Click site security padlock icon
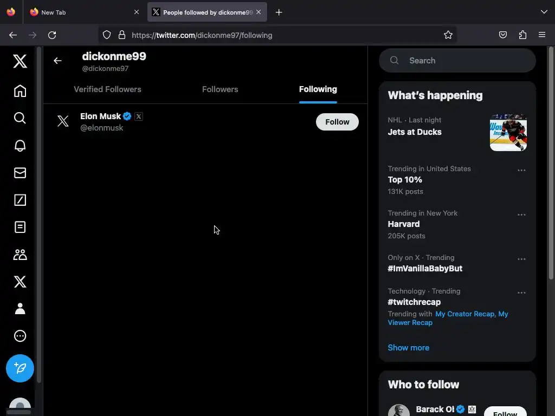The width and height of the screenshot is (555, 416). coord(122,35)
